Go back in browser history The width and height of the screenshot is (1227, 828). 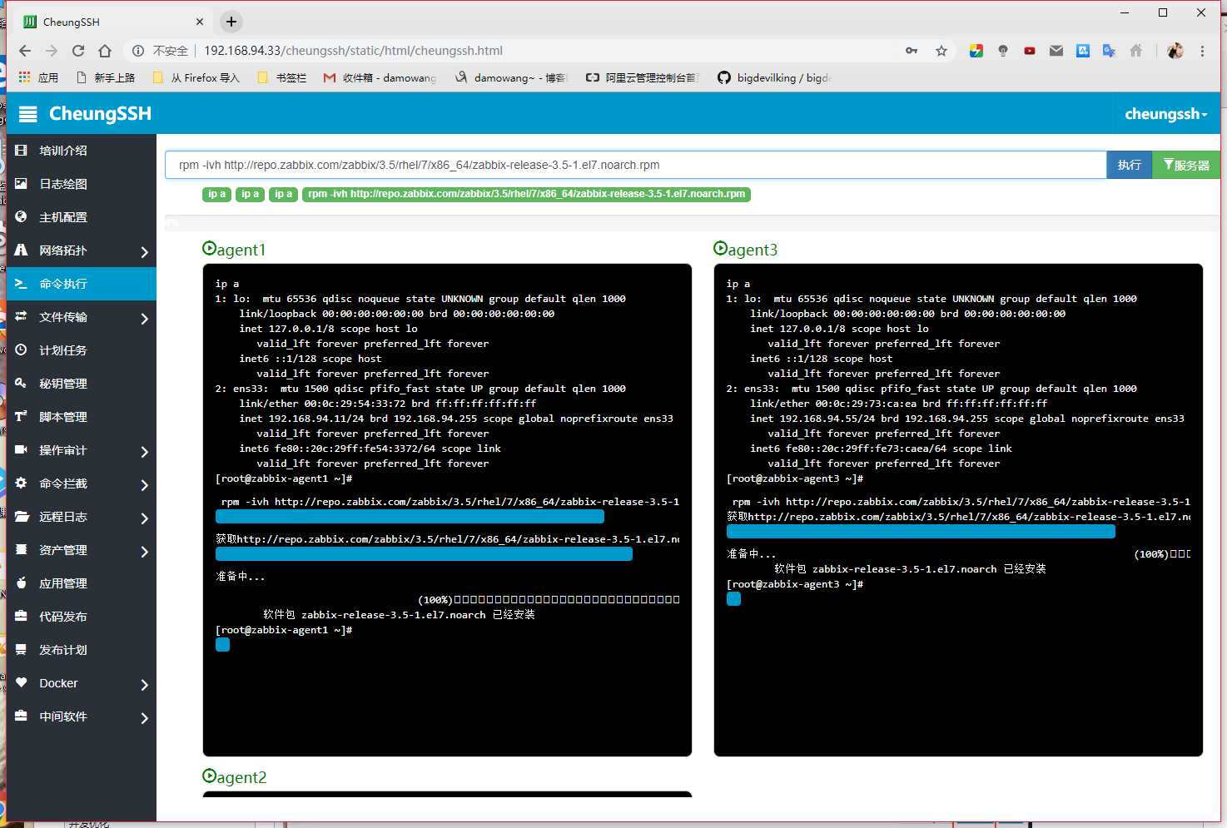[25, 51]
